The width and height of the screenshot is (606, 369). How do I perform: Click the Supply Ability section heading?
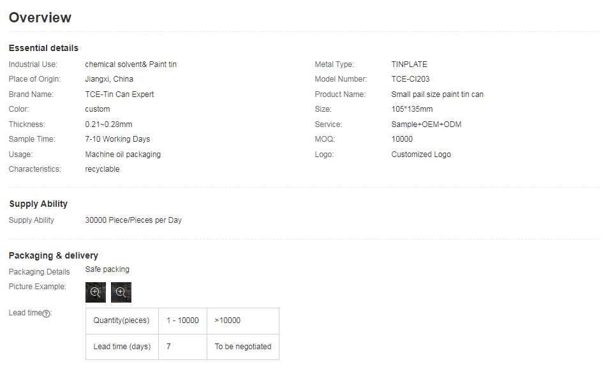pyautogui.click(x=38, y=204)
